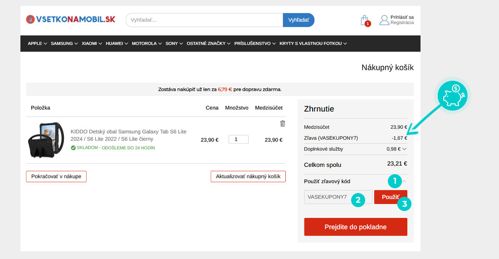The image size is (499, 259).
Task: Expand the MOTOROLA menu
Action: coord(147,44)
